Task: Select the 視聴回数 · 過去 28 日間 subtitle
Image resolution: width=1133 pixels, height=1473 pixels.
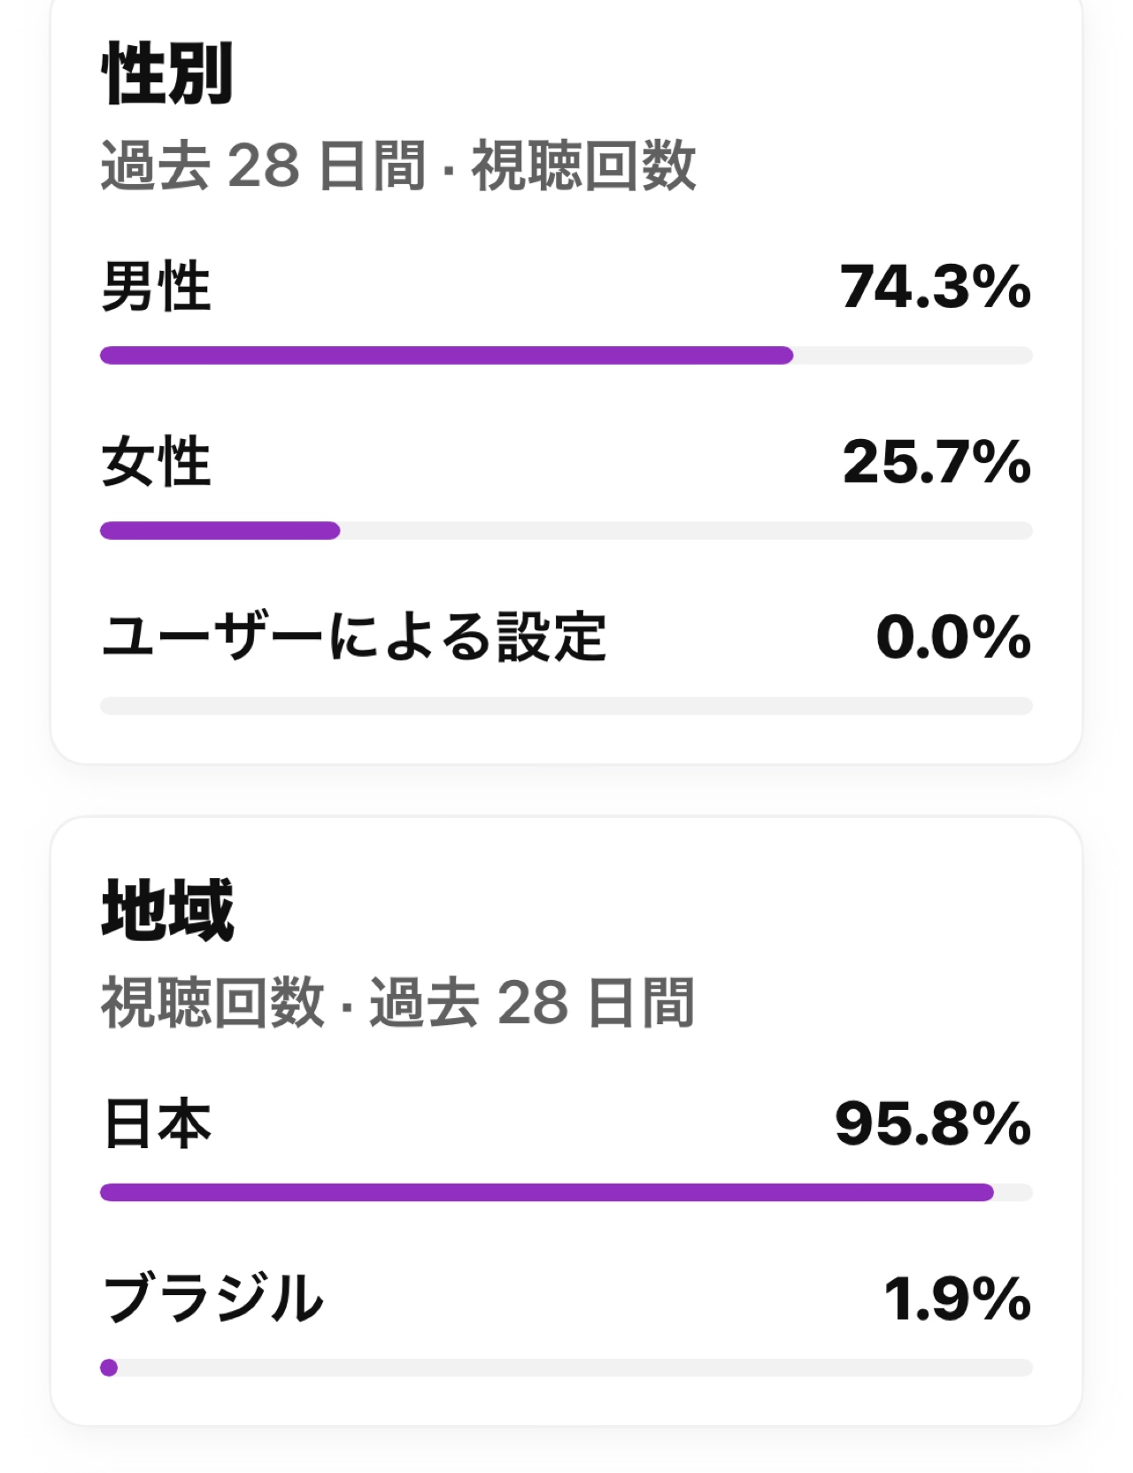Action: pyautogui.click(x=398, y=1002)
